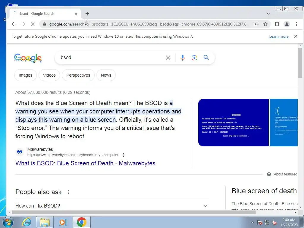Open volume speaker tray icon
The height and width of the screenshot is (228, 304).
pyautogui.click(x=274, y=222)
